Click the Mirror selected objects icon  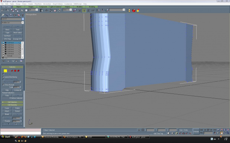click(98, 10)
